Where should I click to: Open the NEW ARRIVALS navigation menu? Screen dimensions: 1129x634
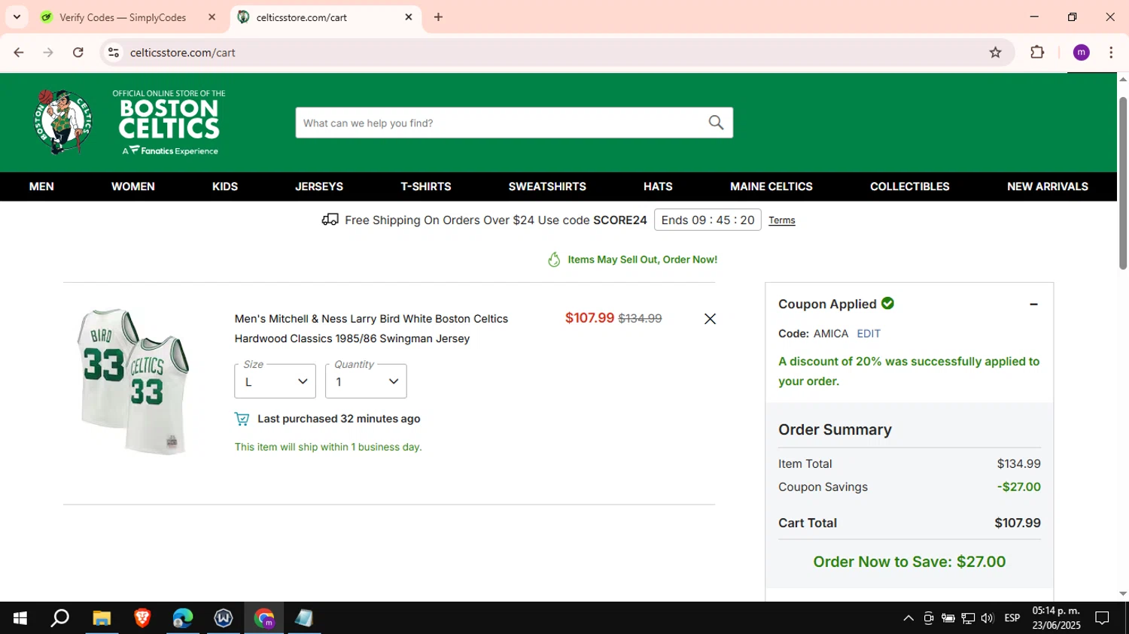1048,187
